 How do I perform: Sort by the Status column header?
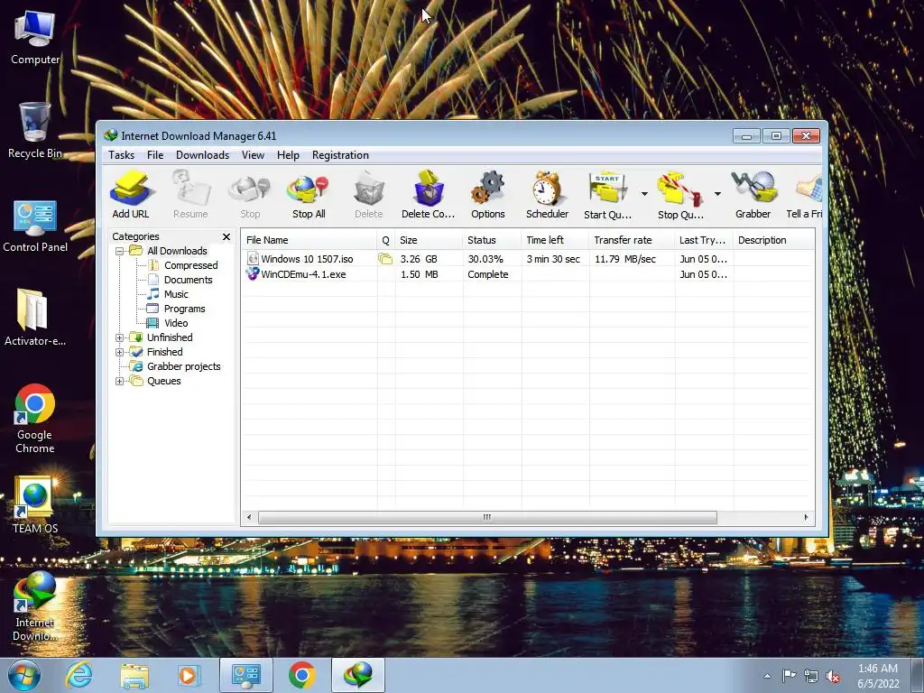pos(492,240)
